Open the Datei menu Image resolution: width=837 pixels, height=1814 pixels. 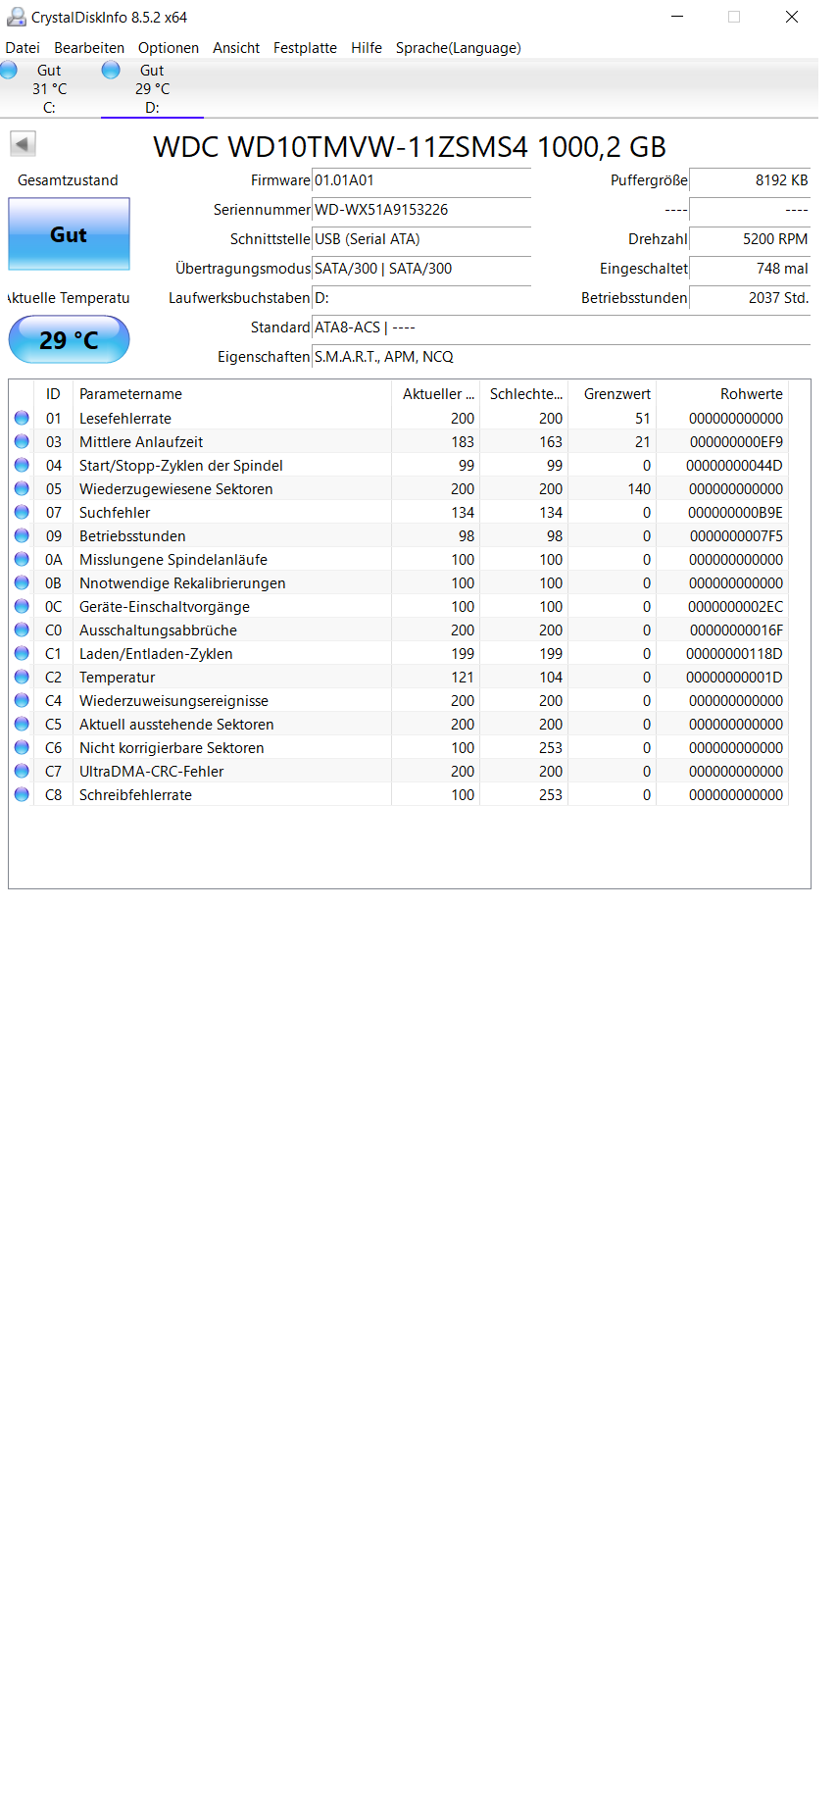point(23,47)
